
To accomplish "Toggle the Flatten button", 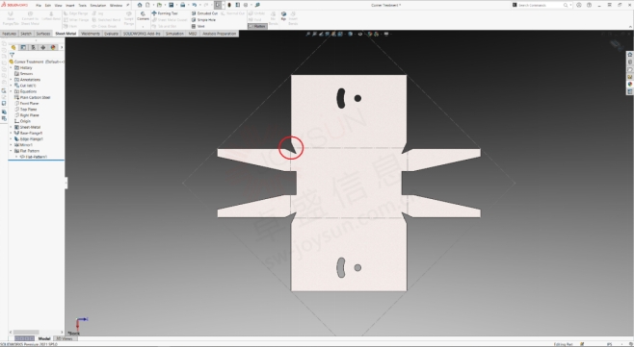I will click(257, 26).
